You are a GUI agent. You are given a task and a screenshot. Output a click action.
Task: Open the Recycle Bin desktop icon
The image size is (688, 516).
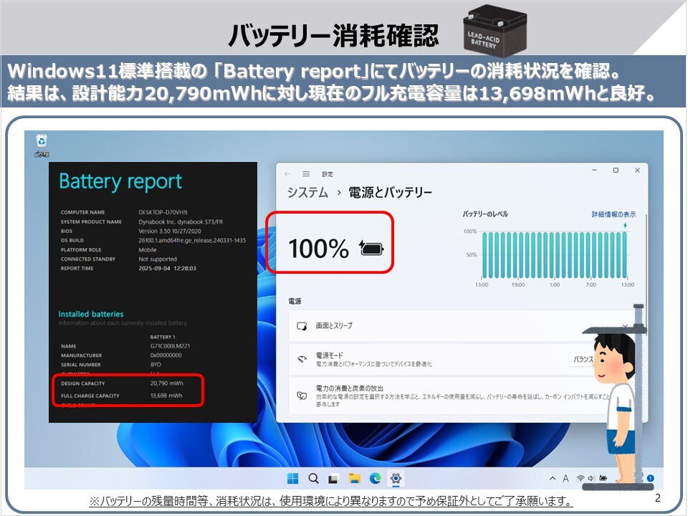pos(42,145)
